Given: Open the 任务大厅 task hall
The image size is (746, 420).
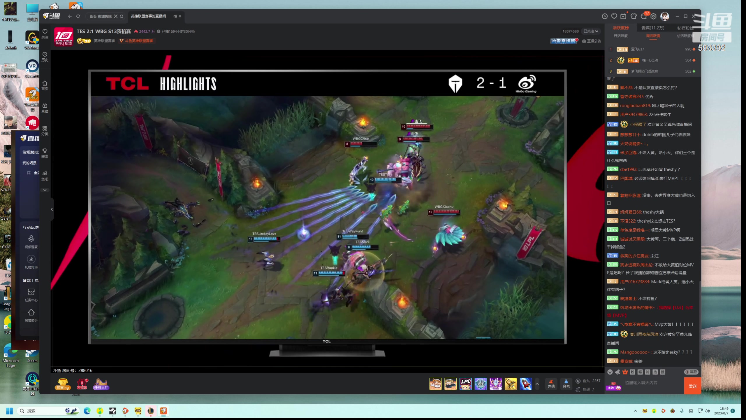Looking at the screenshot, I should tap(101, 384).
